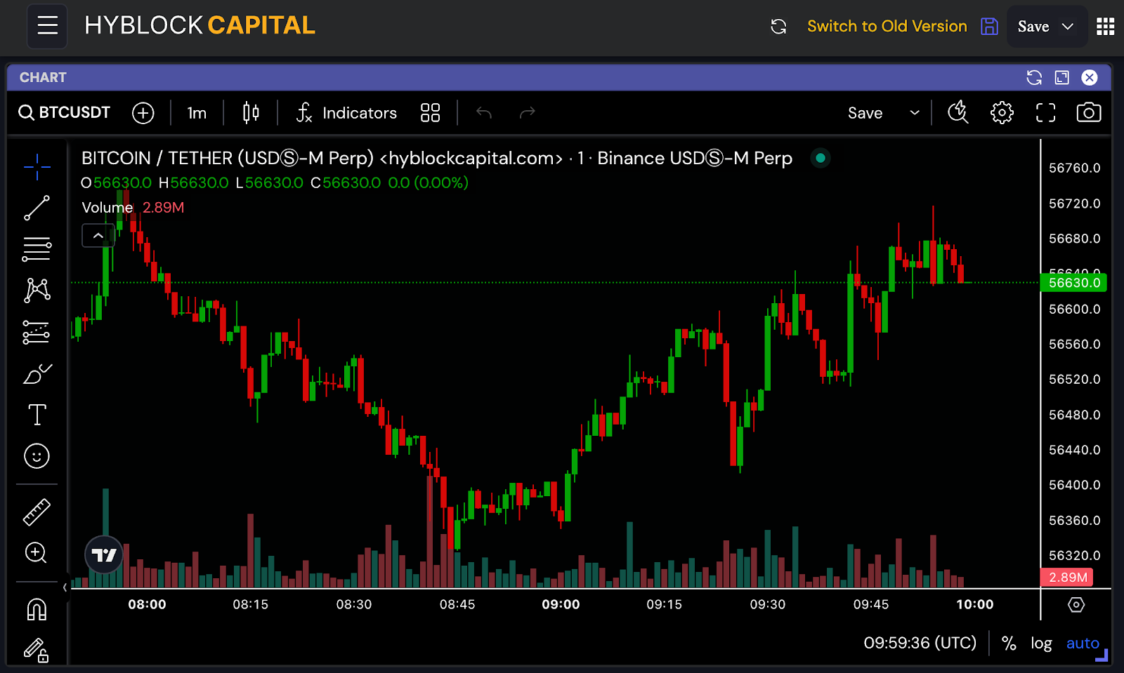Click the 56630.0 current price label

tap(1073, 283)
